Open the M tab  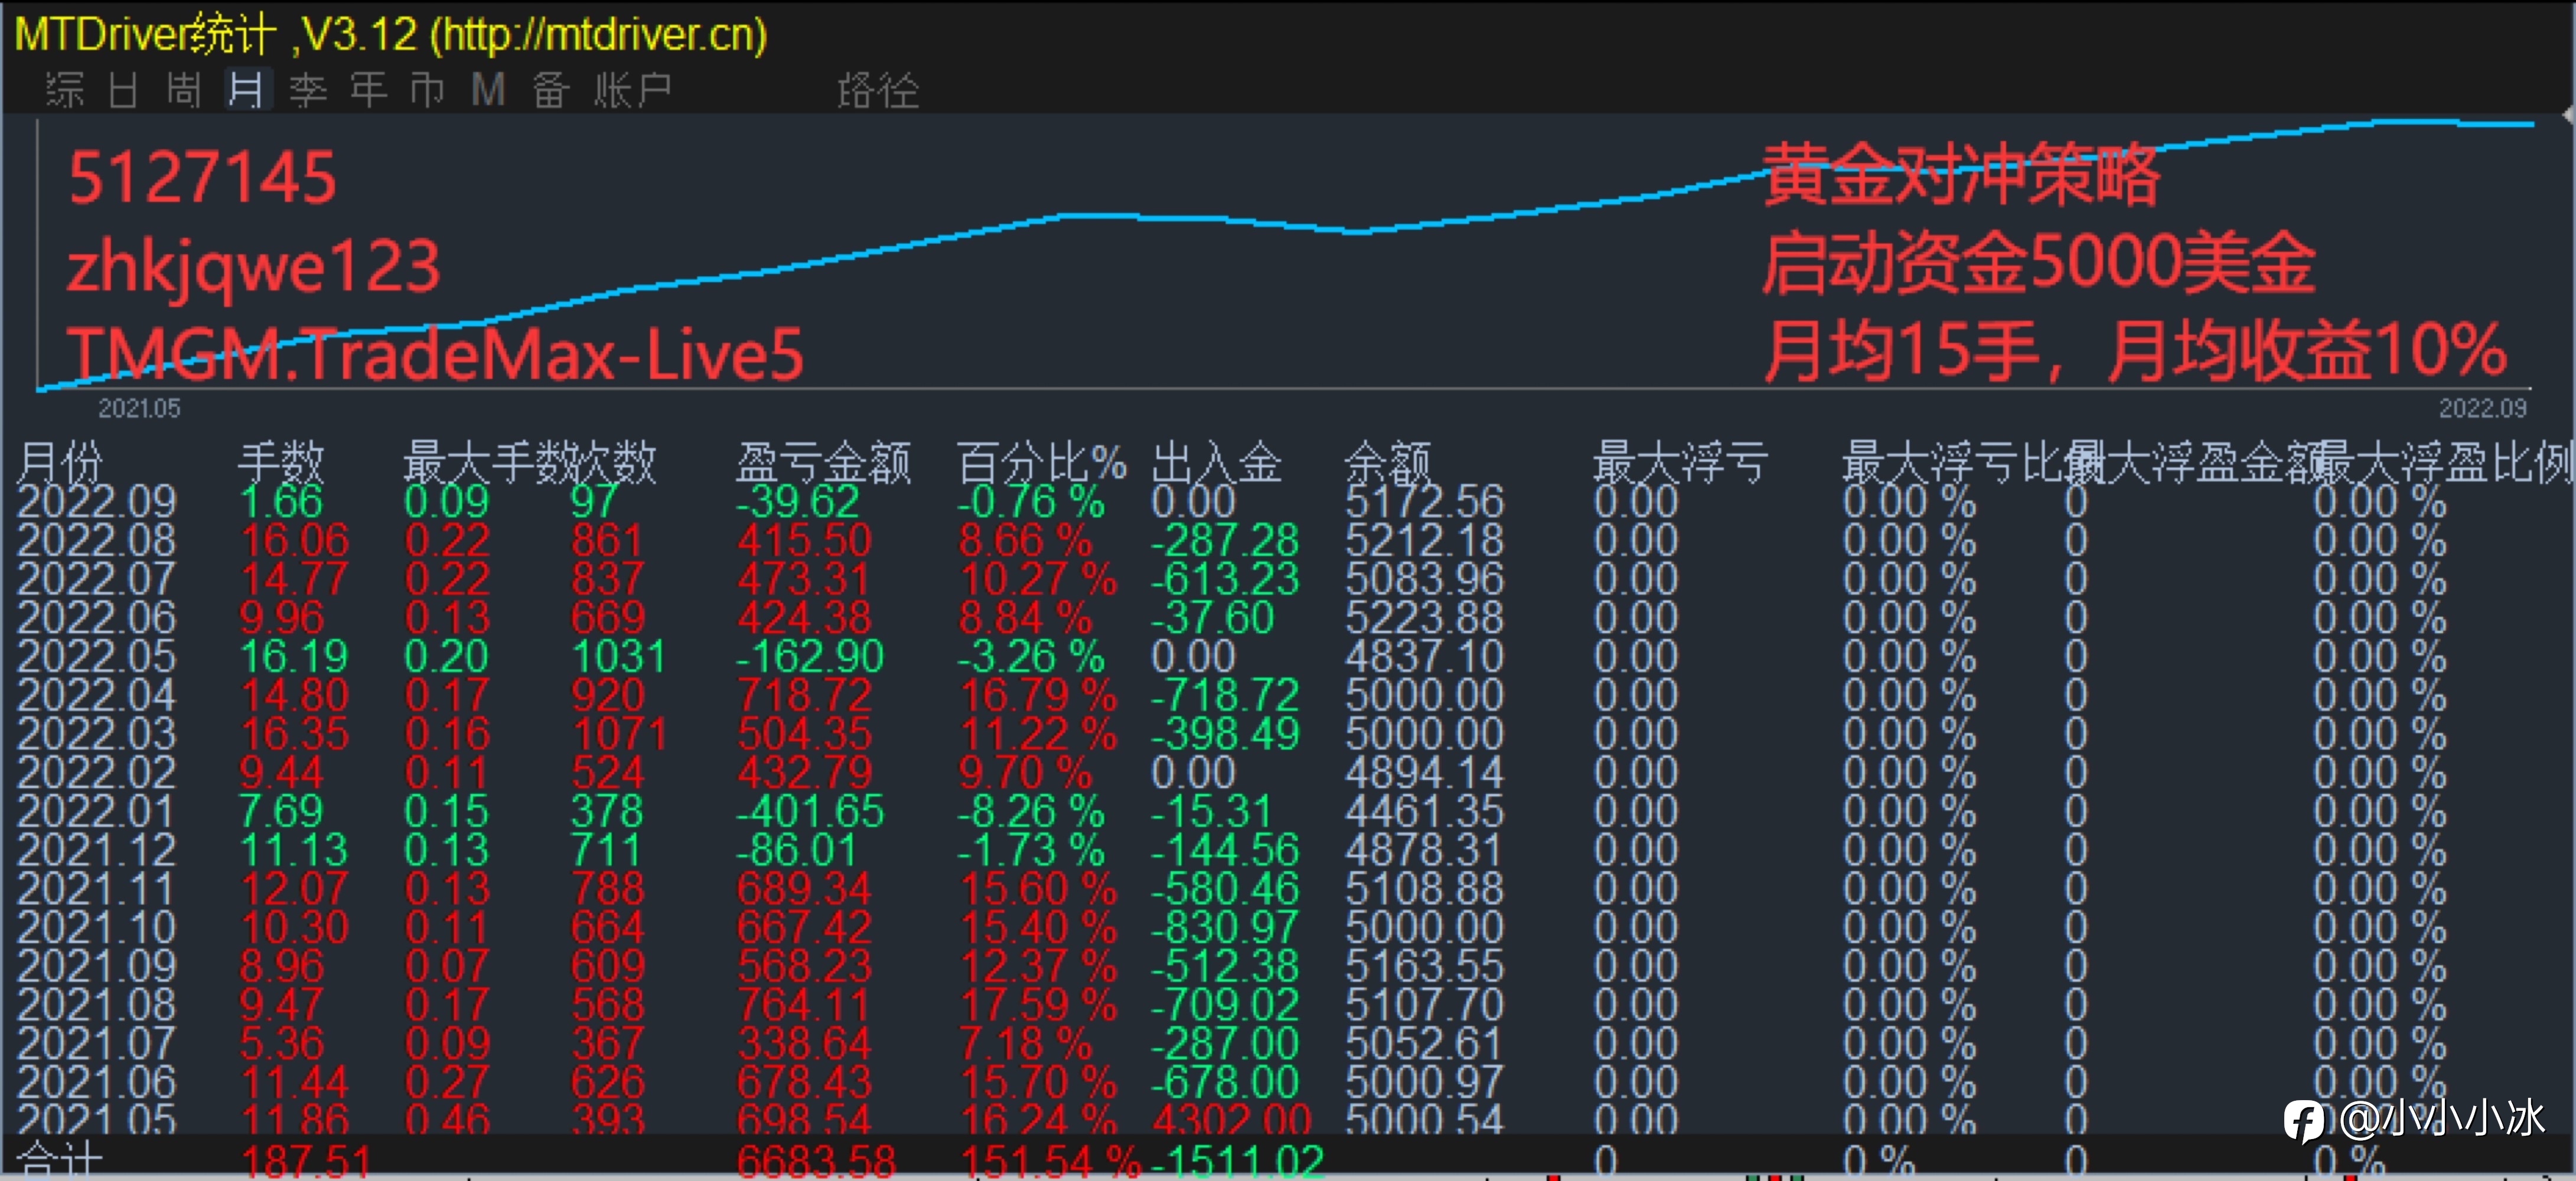(x=488, y=90)
